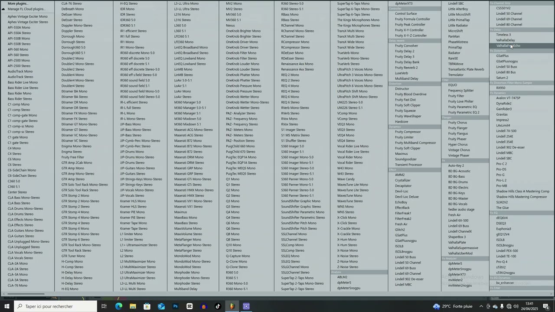This screenshot has height=312, width=555.
Task: Open CapCut from the taskbar
Action: tap(189, 306)
